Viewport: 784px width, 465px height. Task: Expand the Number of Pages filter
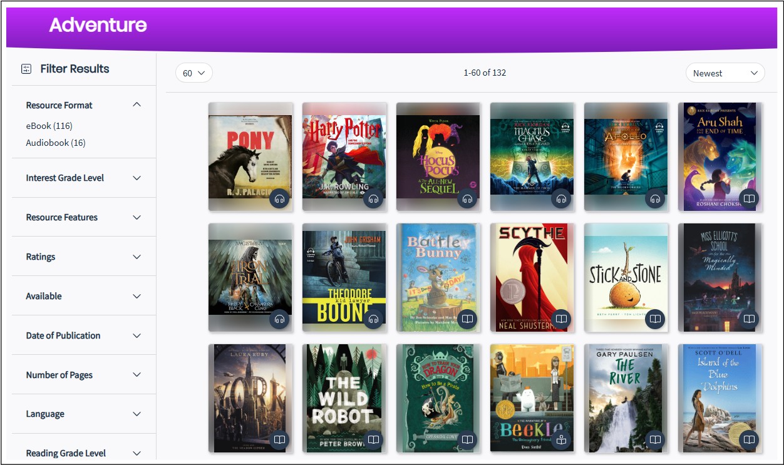pyautogui.click(x=137, y=375)
